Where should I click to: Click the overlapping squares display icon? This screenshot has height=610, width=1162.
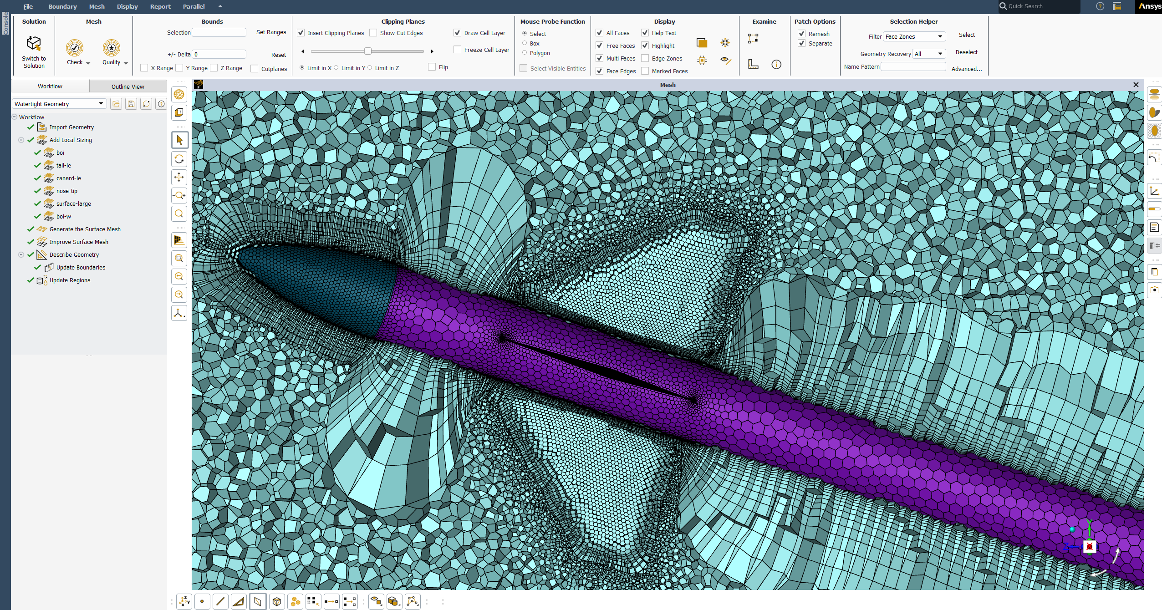(702, 43)
